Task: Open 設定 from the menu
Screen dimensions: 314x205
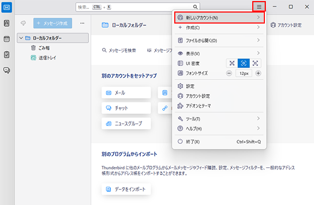Action: (219, 86)
